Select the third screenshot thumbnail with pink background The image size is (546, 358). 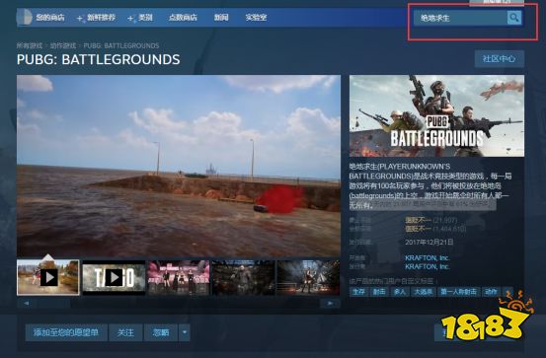tap(179, 277)
